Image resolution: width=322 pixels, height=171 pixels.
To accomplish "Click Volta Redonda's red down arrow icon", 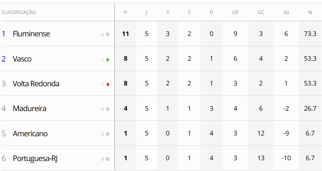I will 108,84.
